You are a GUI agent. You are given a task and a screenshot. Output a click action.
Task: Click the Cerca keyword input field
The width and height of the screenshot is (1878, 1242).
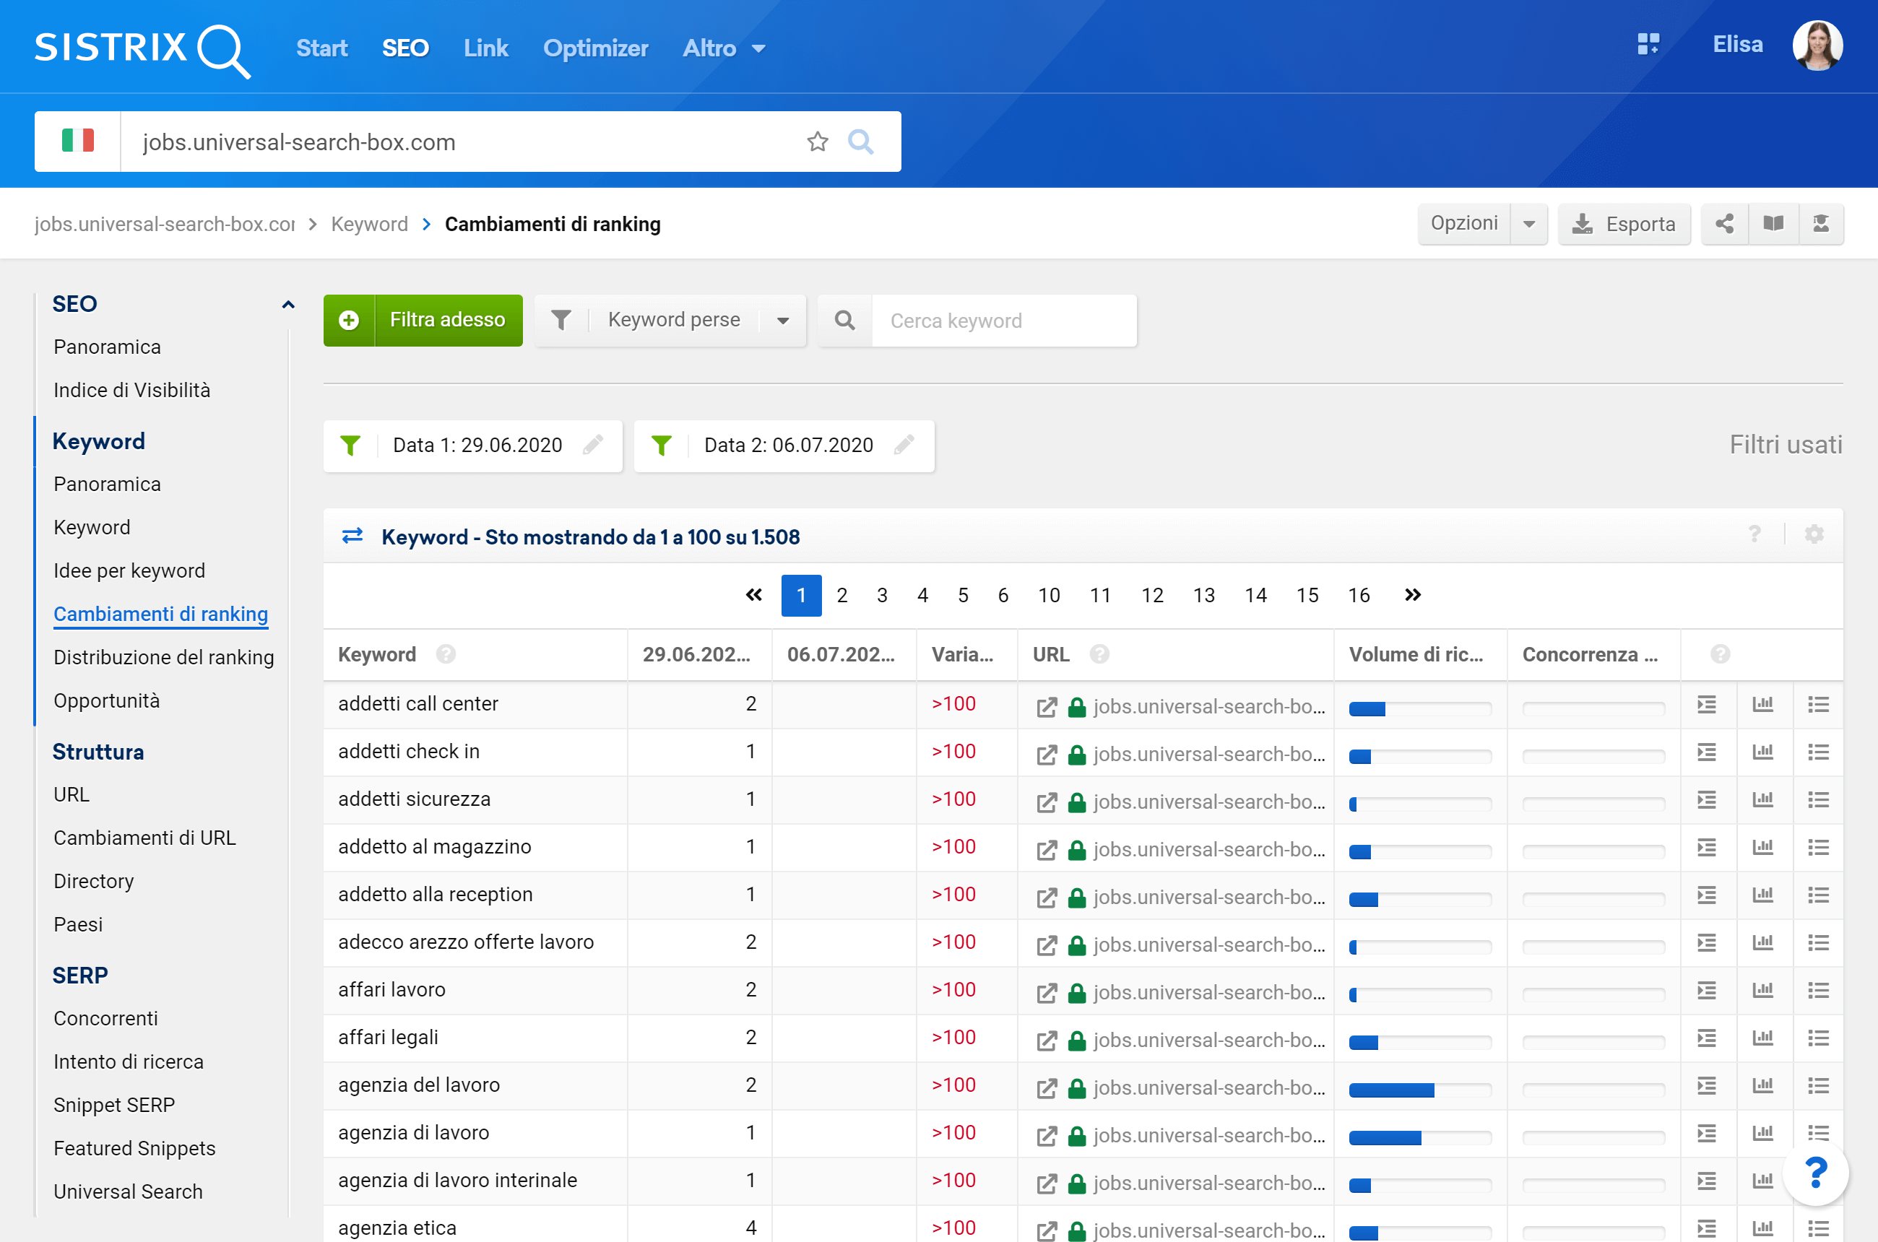pos(1004,320)
